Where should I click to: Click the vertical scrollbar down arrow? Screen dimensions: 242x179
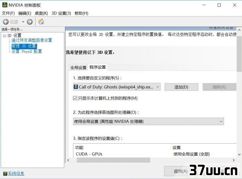coord(239,154)
